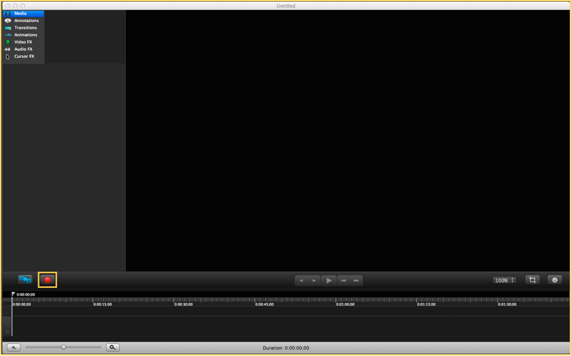Toggle the track lock icon
Viewport: 571px width, 356px height.
(7, 331)
